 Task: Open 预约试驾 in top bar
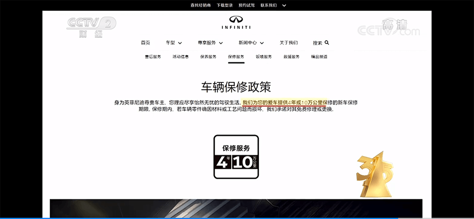click(246, 5)
